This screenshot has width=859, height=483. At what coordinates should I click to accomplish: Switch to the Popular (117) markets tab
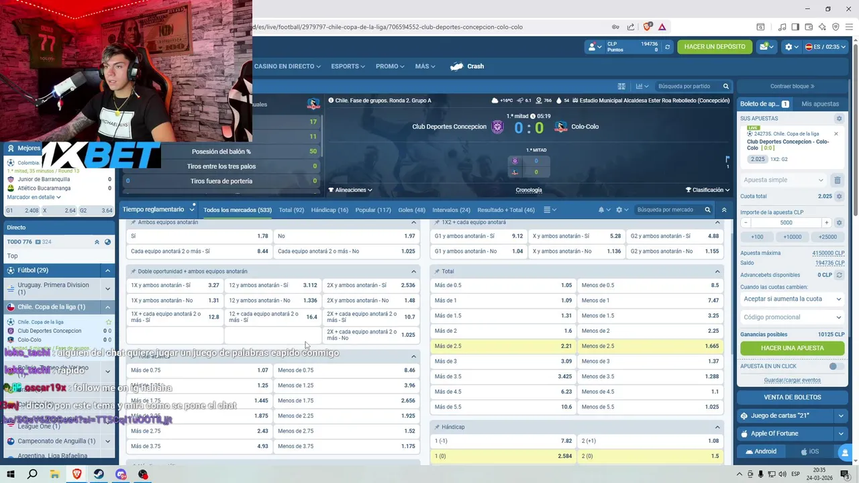pyautogui.click(x=372, y=210)
